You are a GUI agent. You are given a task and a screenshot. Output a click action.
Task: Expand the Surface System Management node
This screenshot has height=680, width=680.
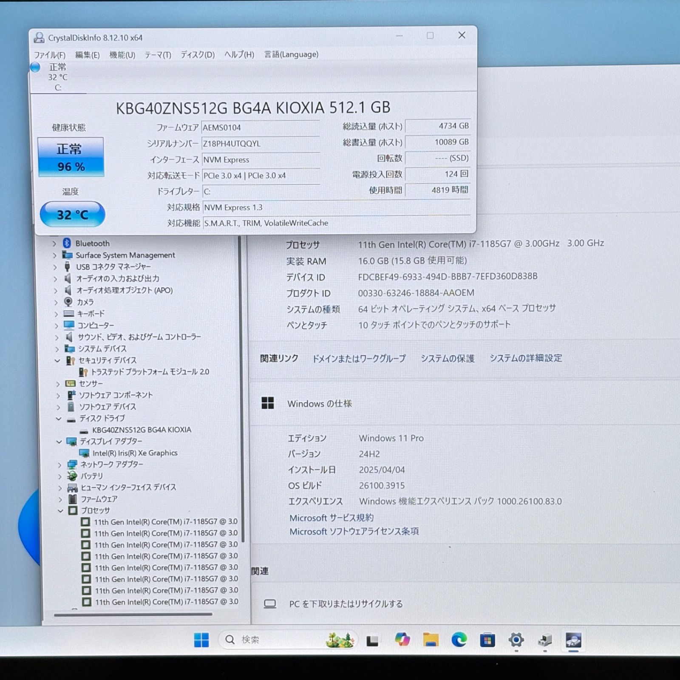click(x=54, y=255)
